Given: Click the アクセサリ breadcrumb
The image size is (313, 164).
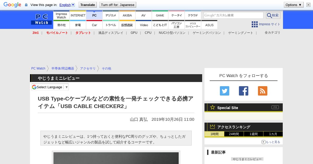Looking at the screenshot, I should (x=88, y=68).
